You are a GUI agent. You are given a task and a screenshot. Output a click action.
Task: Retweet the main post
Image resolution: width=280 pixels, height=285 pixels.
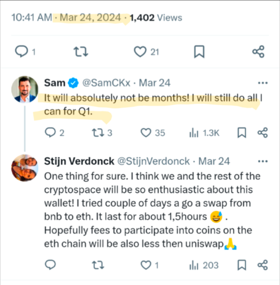pos(81,52)
